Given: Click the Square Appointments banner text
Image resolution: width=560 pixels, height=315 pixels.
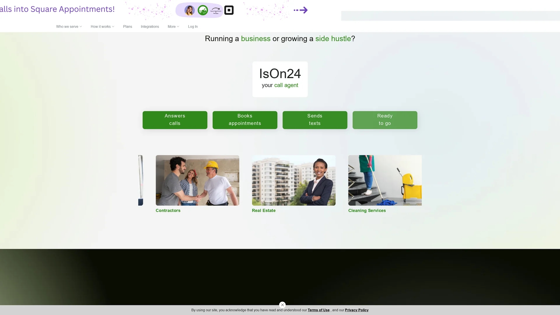Looking at the screenshot, I should [x=57, y=9].
